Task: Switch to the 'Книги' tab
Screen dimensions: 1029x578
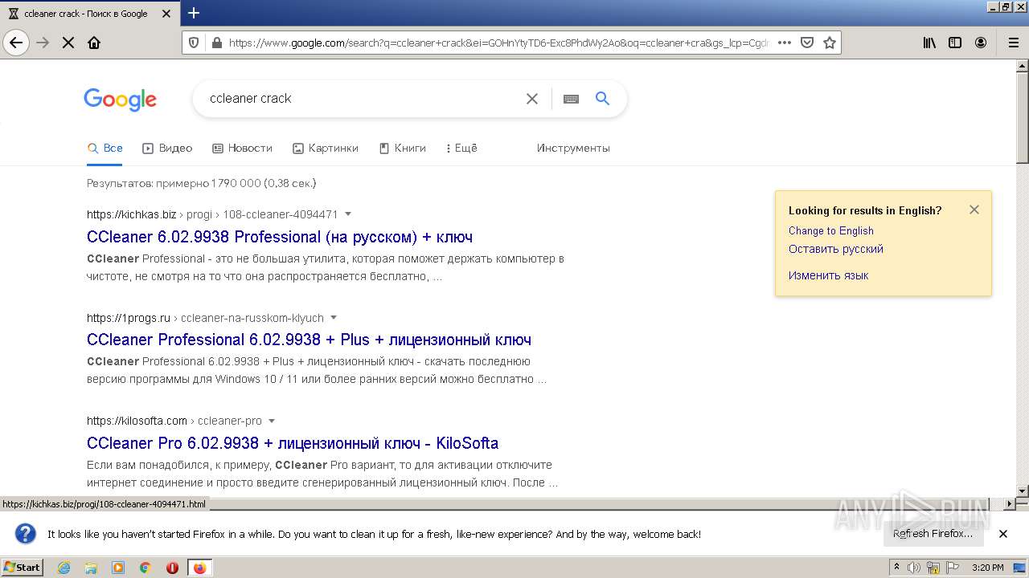Action: click(x=402, y=148)
